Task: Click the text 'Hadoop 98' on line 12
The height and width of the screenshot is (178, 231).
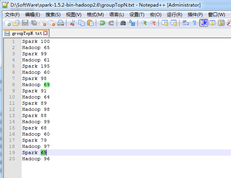Action: pyautogui.click(x=36, y=109)
